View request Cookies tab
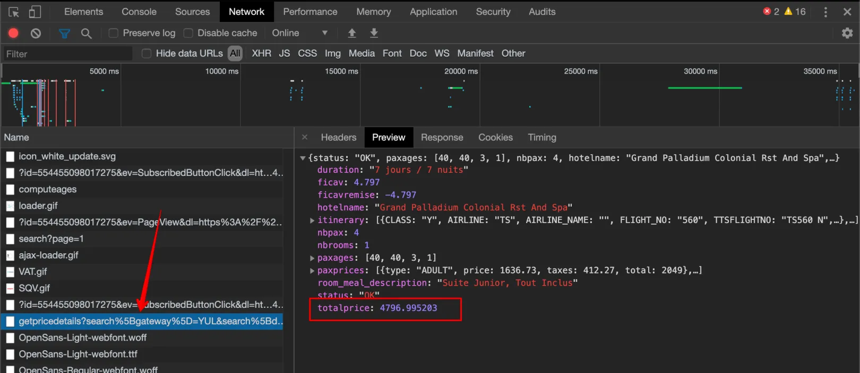Image resolution: width=860 pixels, height=373 pixels. click(x=495, y=137)
